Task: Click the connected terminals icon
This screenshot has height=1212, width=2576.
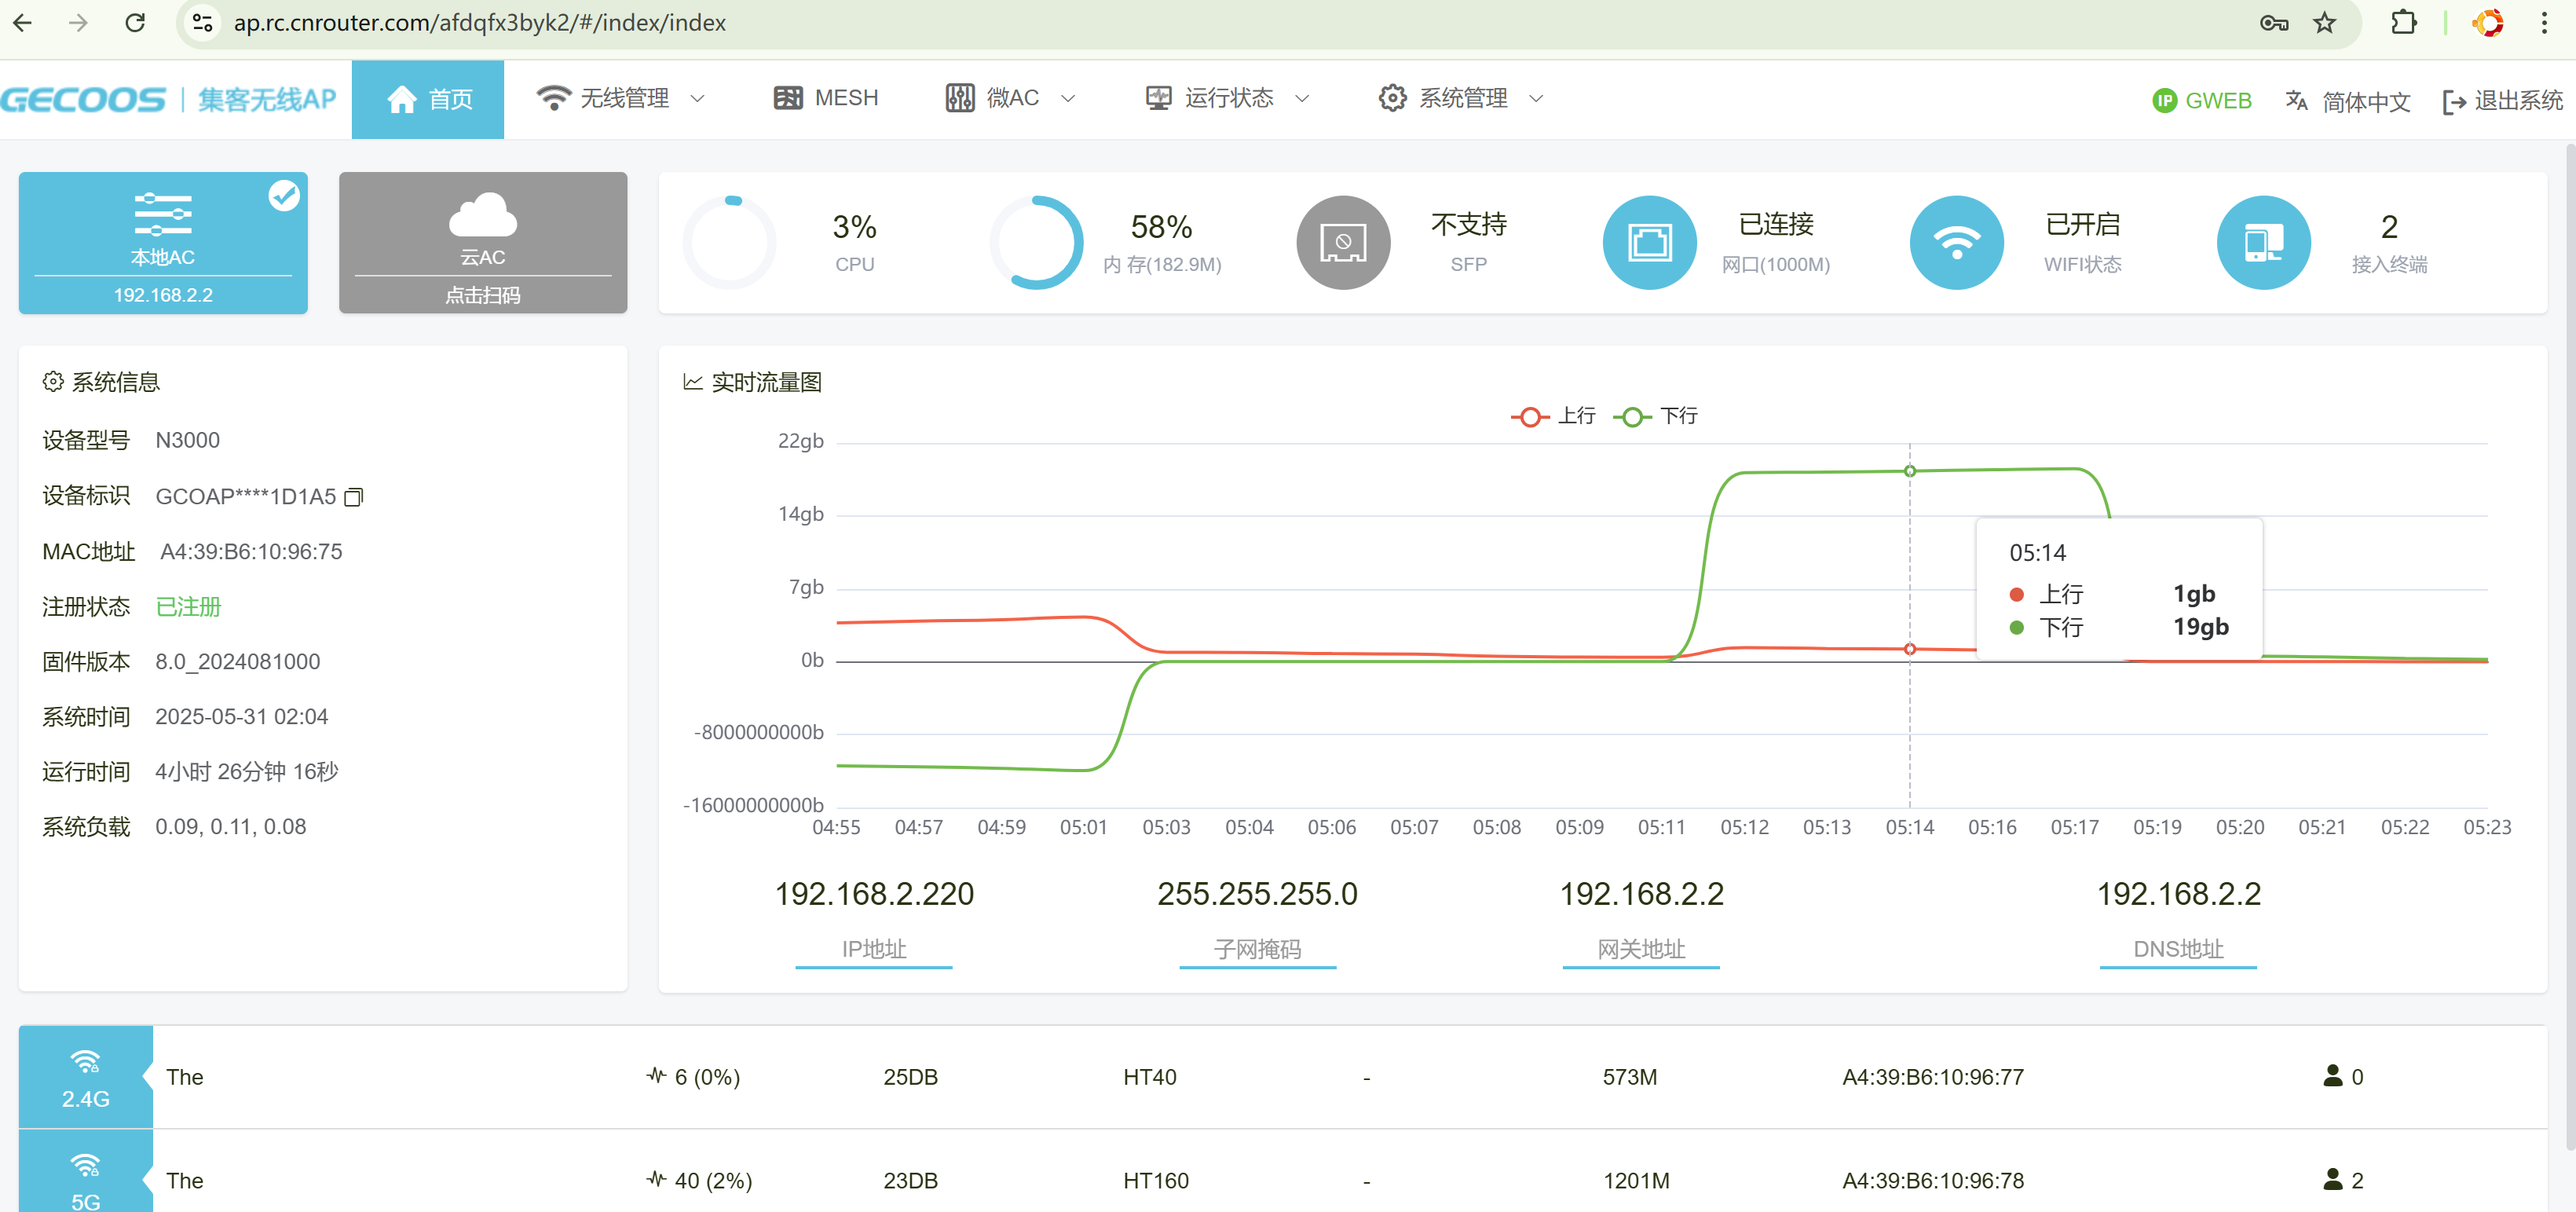Action: (x=2264, y=243)
